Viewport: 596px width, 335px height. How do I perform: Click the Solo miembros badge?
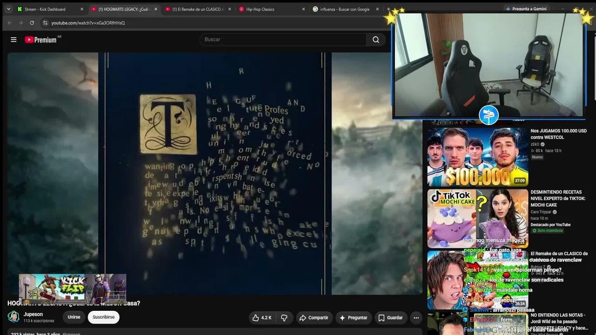click(548, 231)
